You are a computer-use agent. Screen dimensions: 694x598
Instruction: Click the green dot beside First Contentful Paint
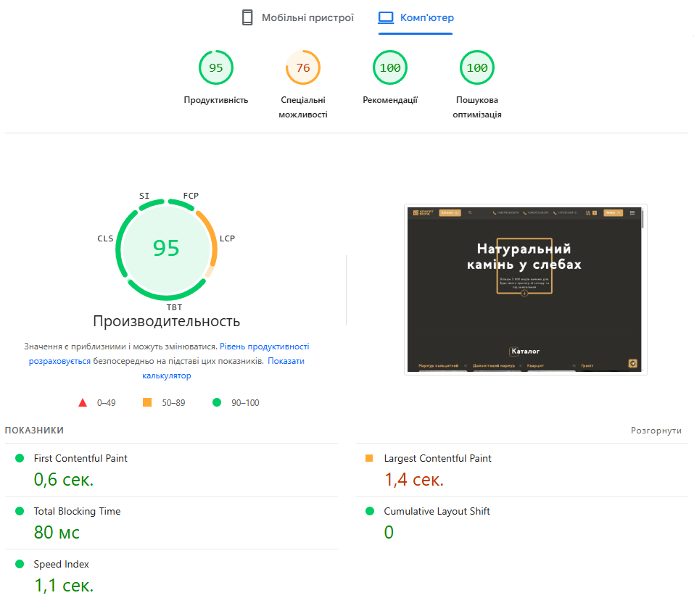tap(20, 458)
